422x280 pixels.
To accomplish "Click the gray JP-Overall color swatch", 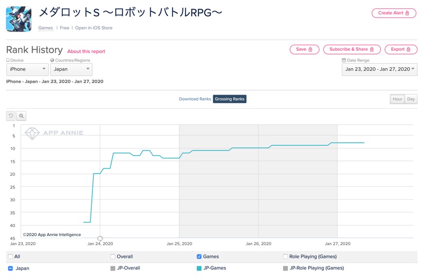I will [113, 268].
